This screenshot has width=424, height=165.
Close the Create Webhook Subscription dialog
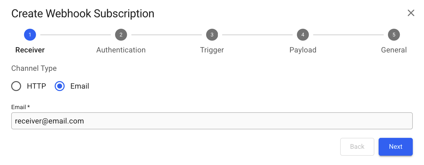pos(411,13)
